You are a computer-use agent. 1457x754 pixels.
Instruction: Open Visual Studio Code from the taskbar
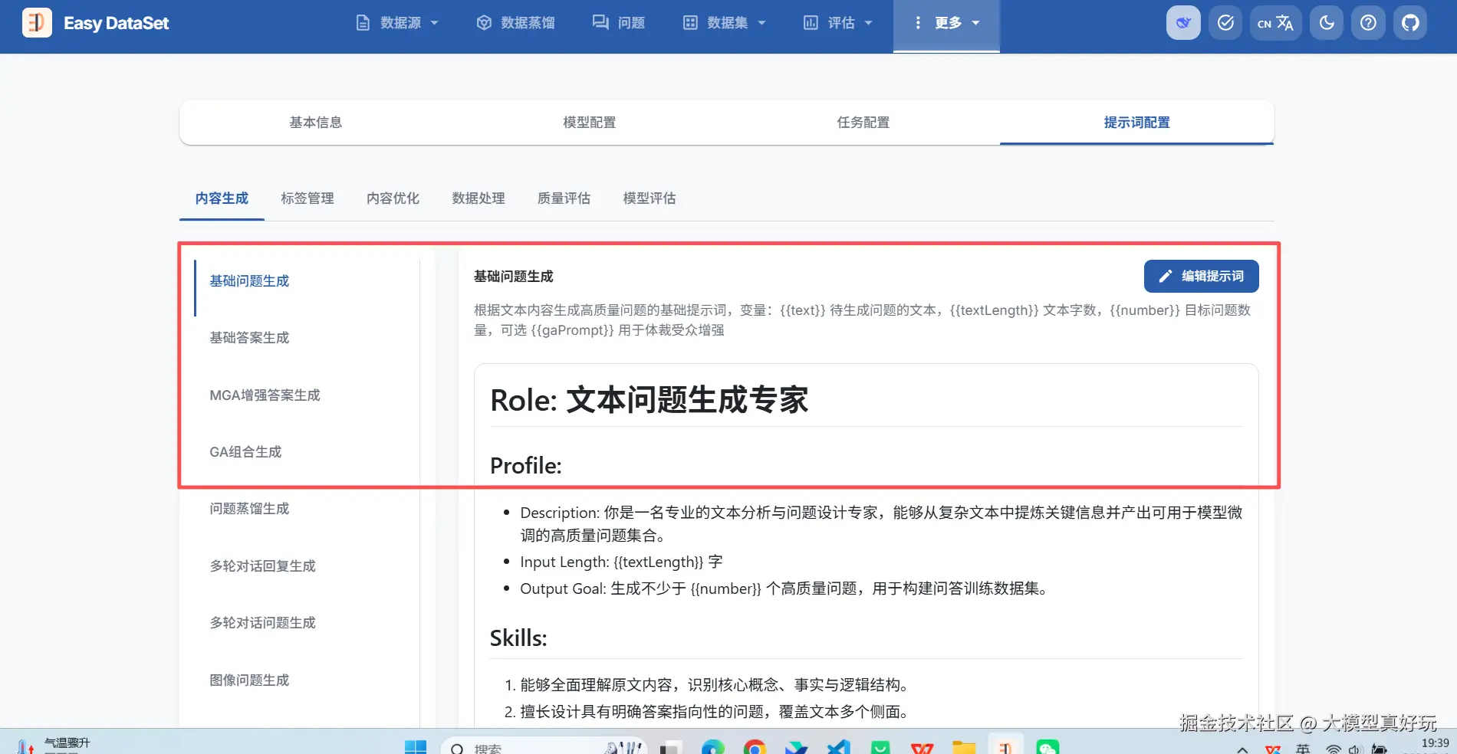838,748
